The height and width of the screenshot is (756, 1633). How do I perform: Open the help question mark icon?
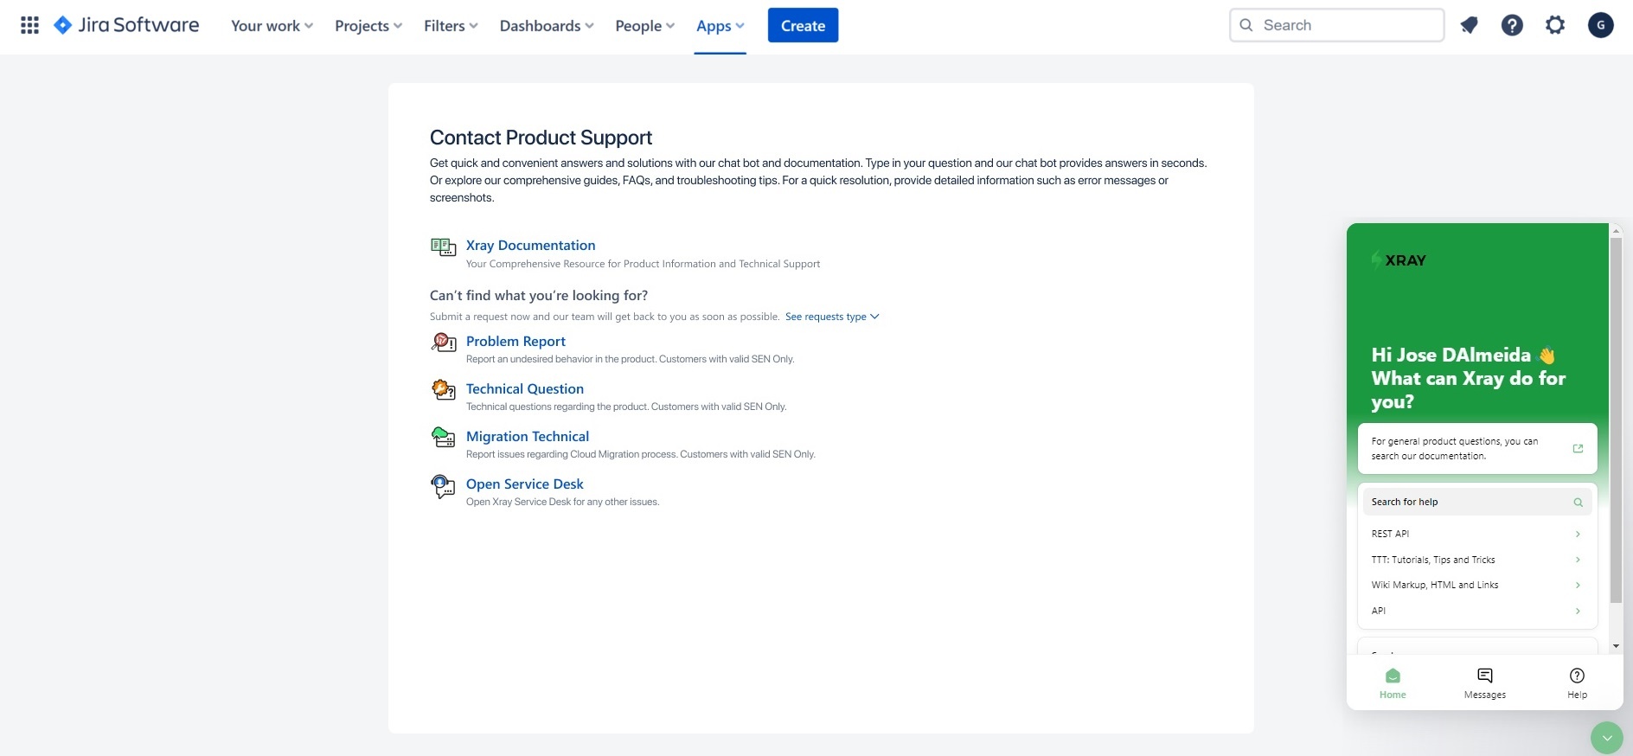[1512, 25]
